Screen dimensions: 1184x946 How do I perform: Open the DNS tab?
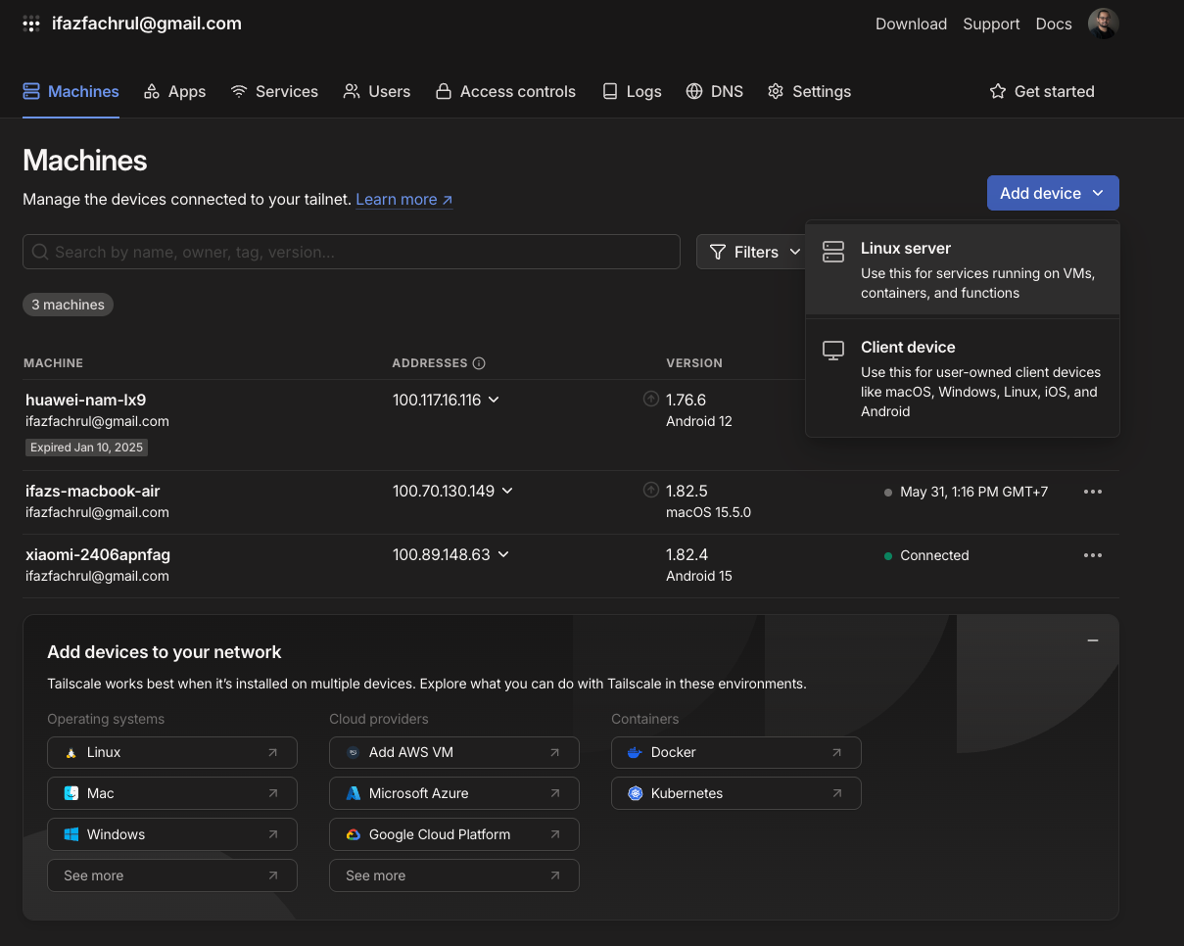pyautogui.click(x=715, y=91)
